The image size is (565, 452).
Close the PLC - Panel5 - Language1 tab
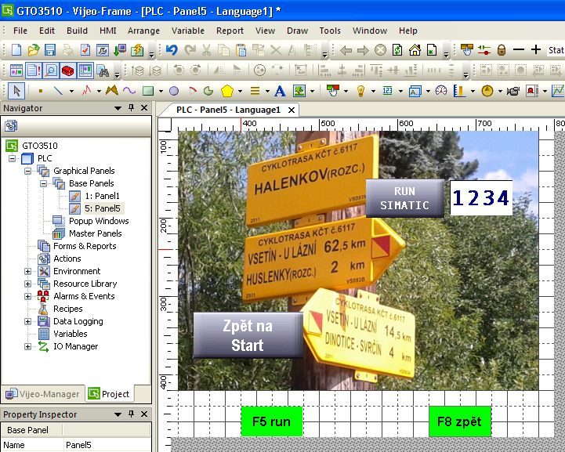(x=292, y=110)
